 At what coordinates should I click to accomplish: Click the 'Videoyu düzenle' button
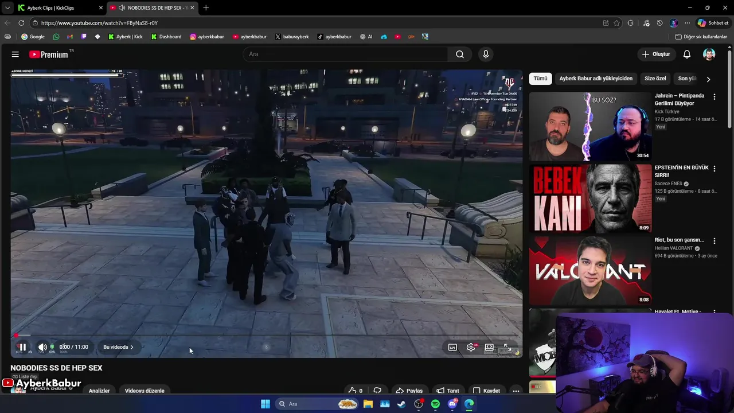coord(145,391)
